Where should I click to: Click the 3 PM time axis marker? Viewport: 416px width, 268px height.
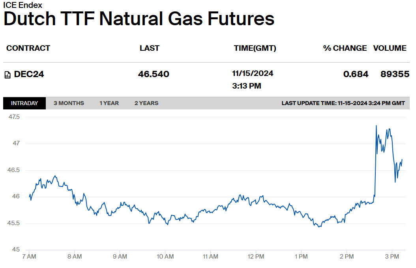(392, 256)
